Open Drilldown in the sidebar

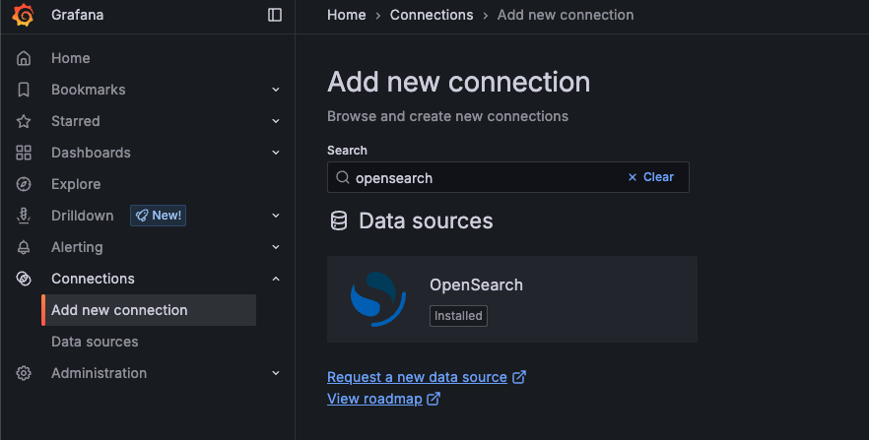tap(82, 216)
